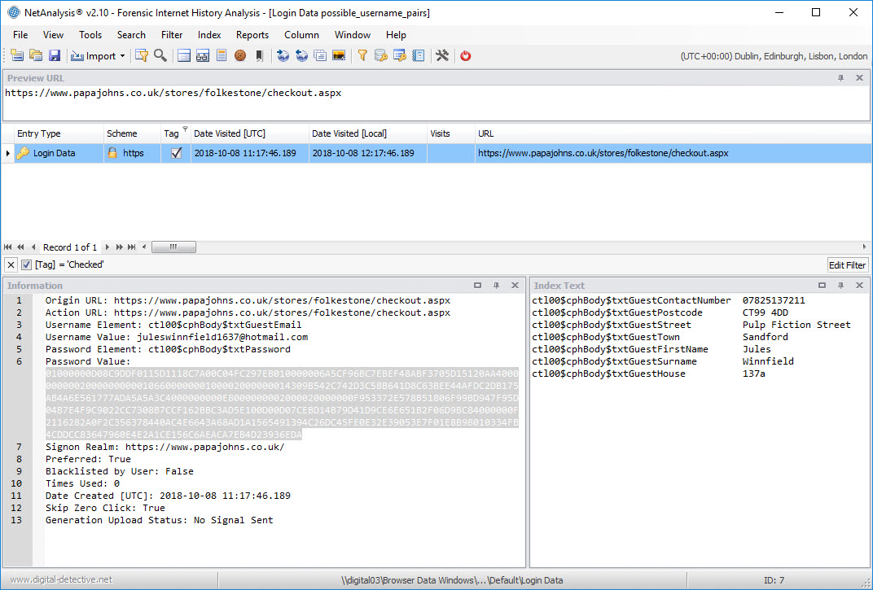The image size is (873, 590).
Task: Maximize the Index Text panel
Action: point(822,286)
